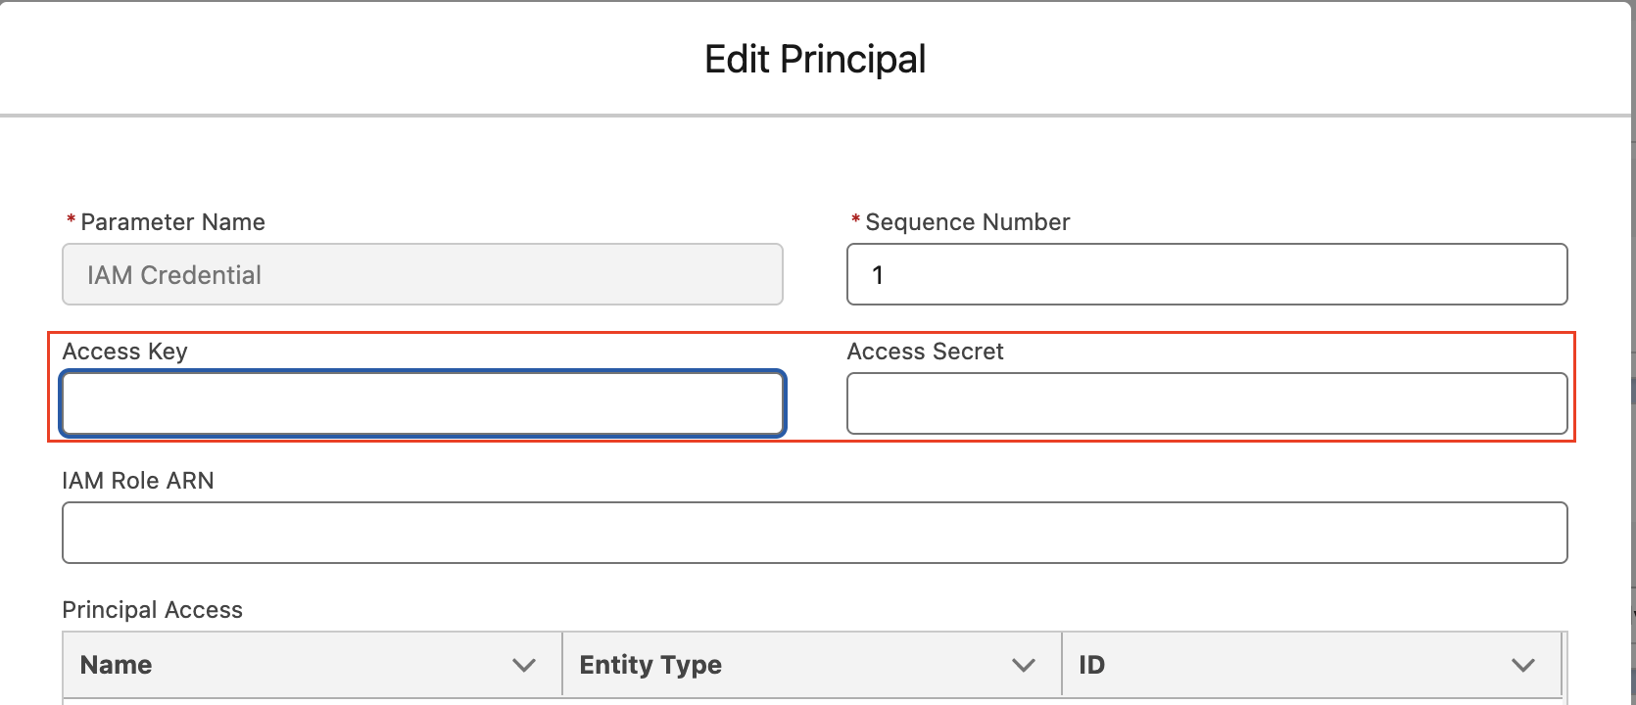Image resolution: width=1636 pixels, height=705 pixels.
Task: Sort by the Entity Type column header
Action: (650, 665)
